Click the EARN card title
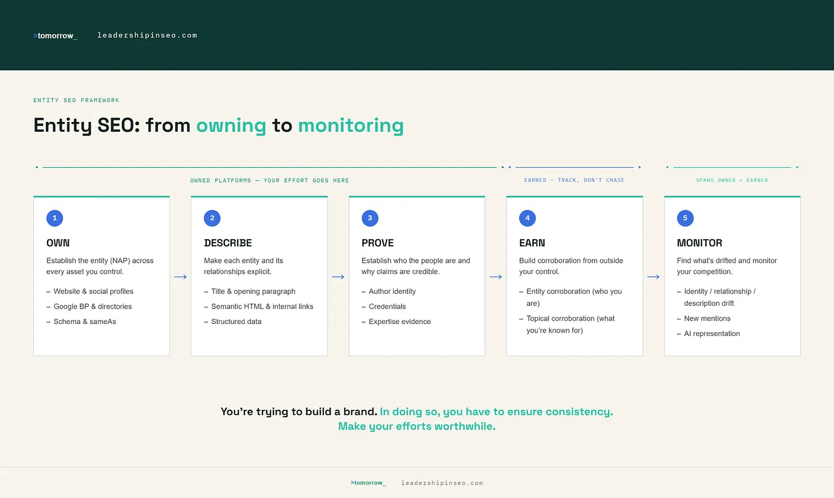Viewport: 834px width, 498px height. [532, 243]
